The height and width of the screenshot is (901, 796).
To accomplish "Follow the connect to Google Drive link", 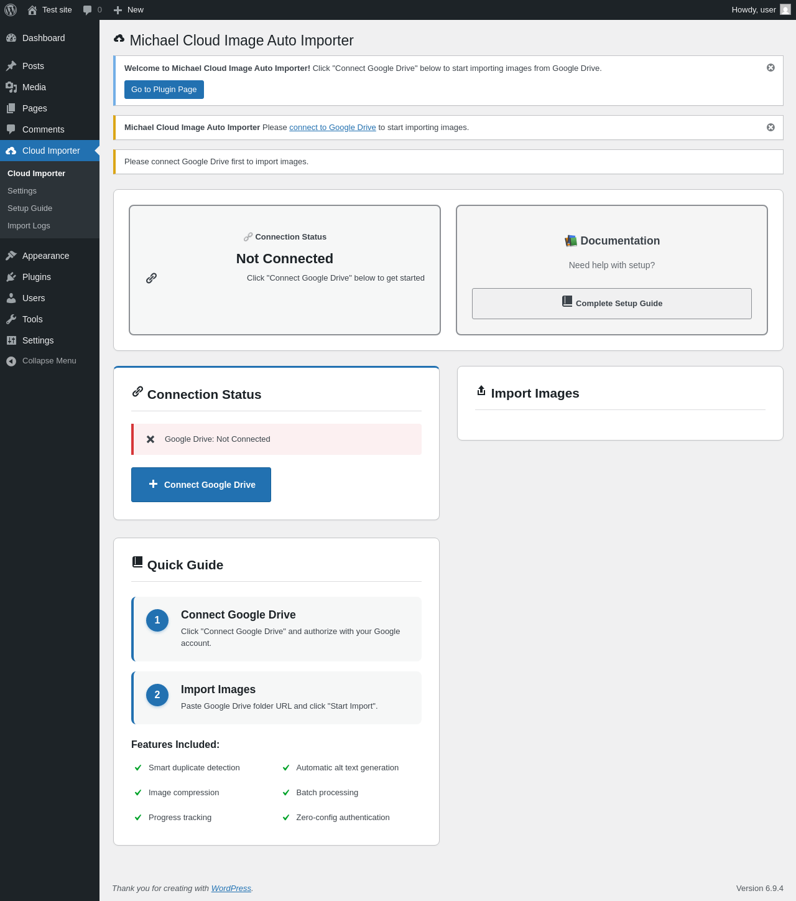I will 333,128.
